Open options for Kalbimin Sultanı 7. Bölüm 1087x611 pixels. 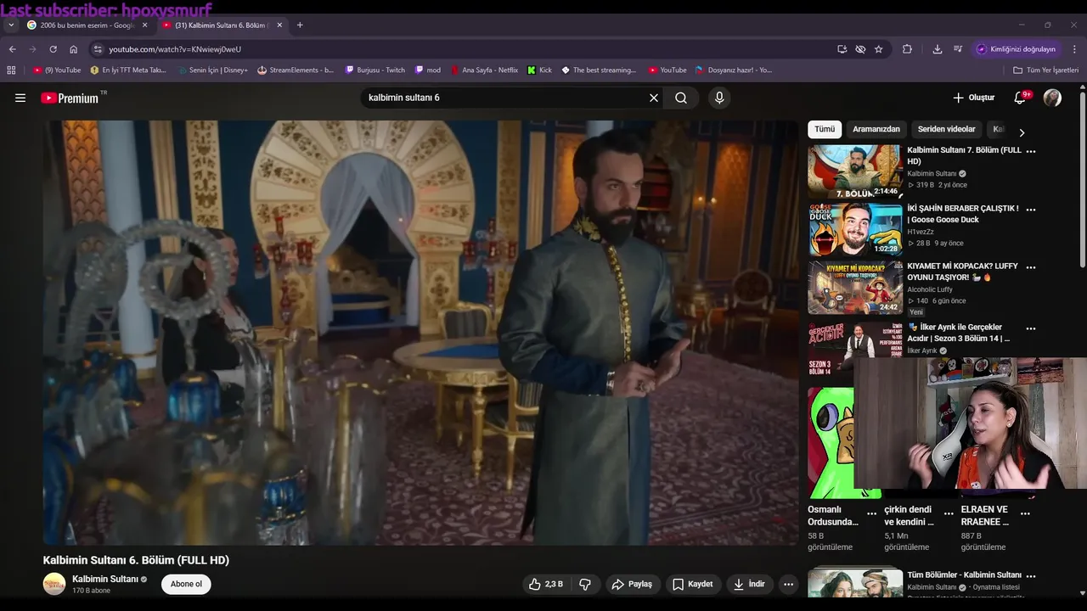click(1031, 151)
